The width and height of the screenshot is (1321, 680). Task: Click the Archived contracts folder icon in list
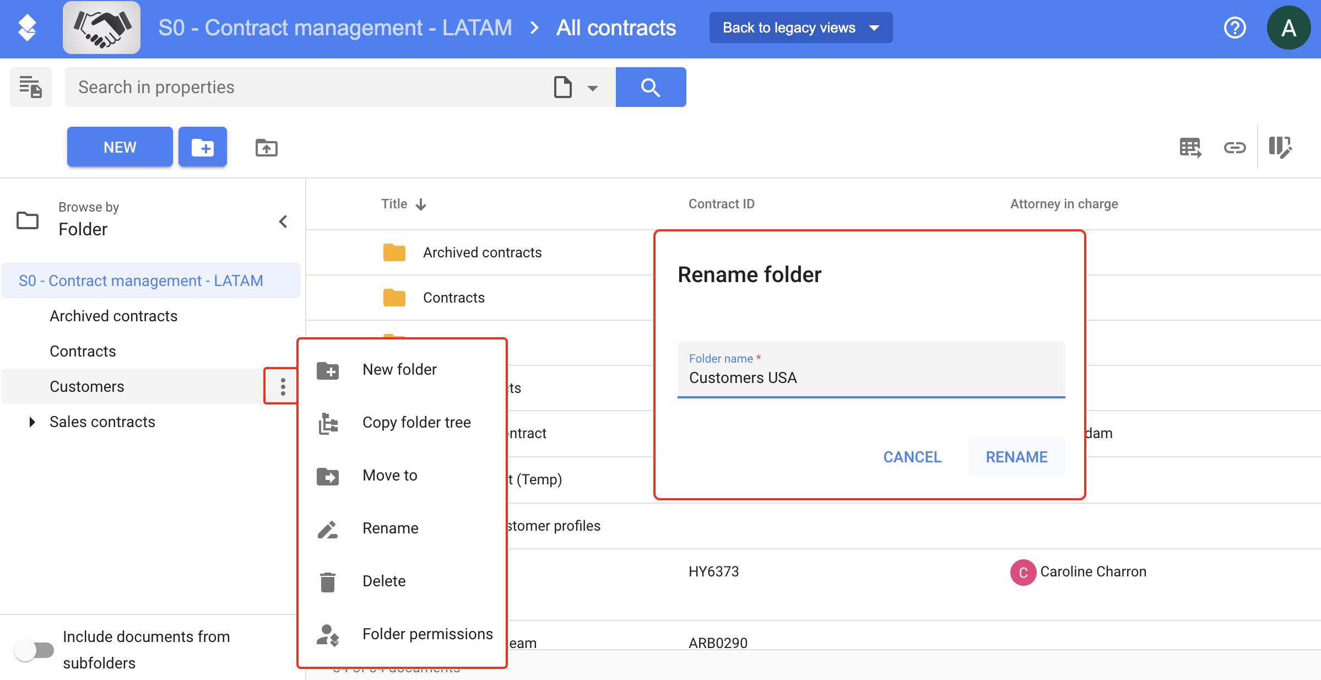pyautogui.click(x=394, y=252)
